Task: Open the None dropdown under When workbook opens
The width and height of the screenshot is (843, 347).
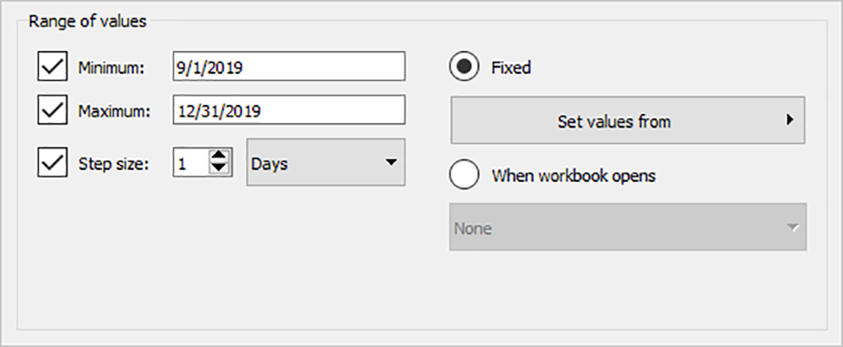Action: tap(627, 227)
